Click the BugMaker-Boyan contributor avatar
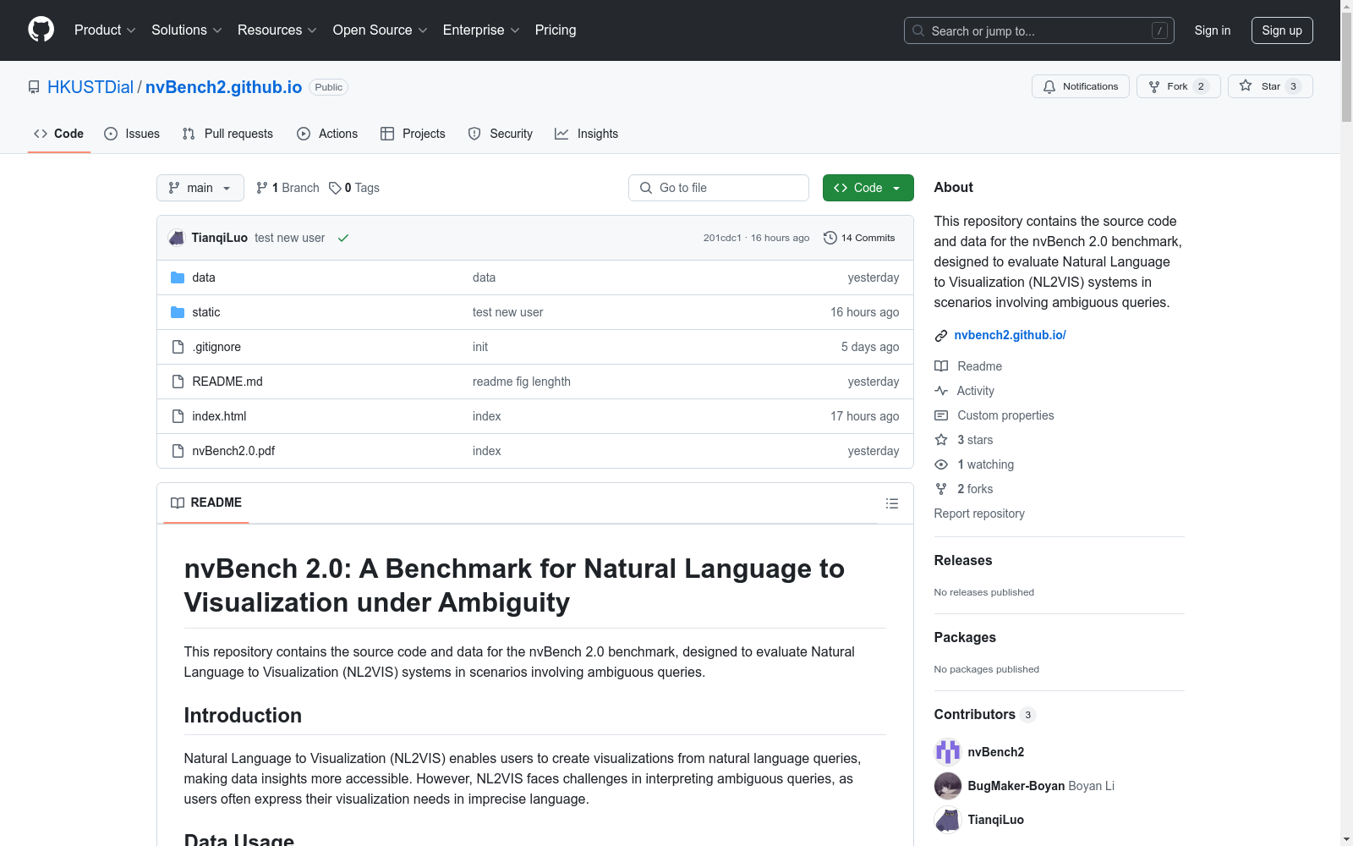The image size is (1353, 846). click(948, 786)
